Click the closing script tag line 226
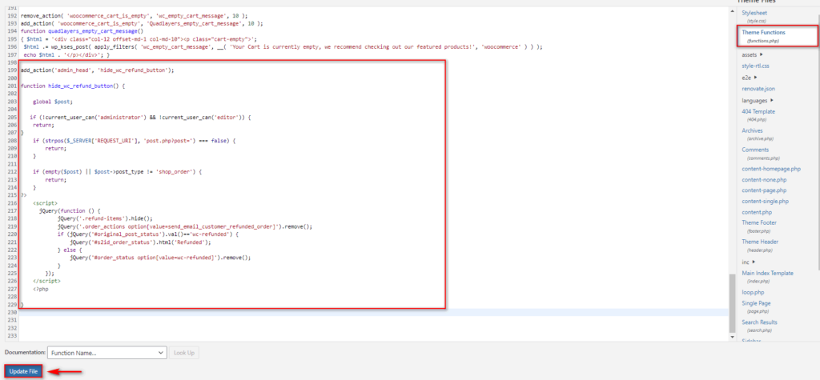 pyautogui.click(x=46, y=282)
